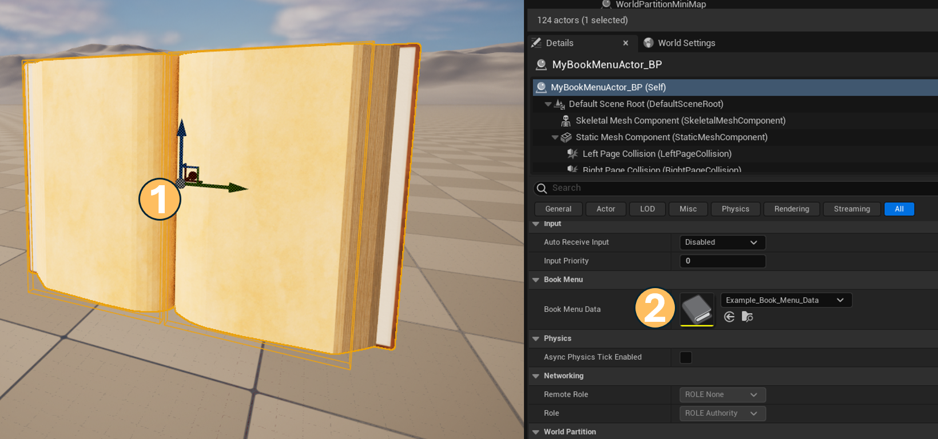This screenshot has width=938, height=439.
Task: Click the Input Priority value field
Action: coord(722,261)
